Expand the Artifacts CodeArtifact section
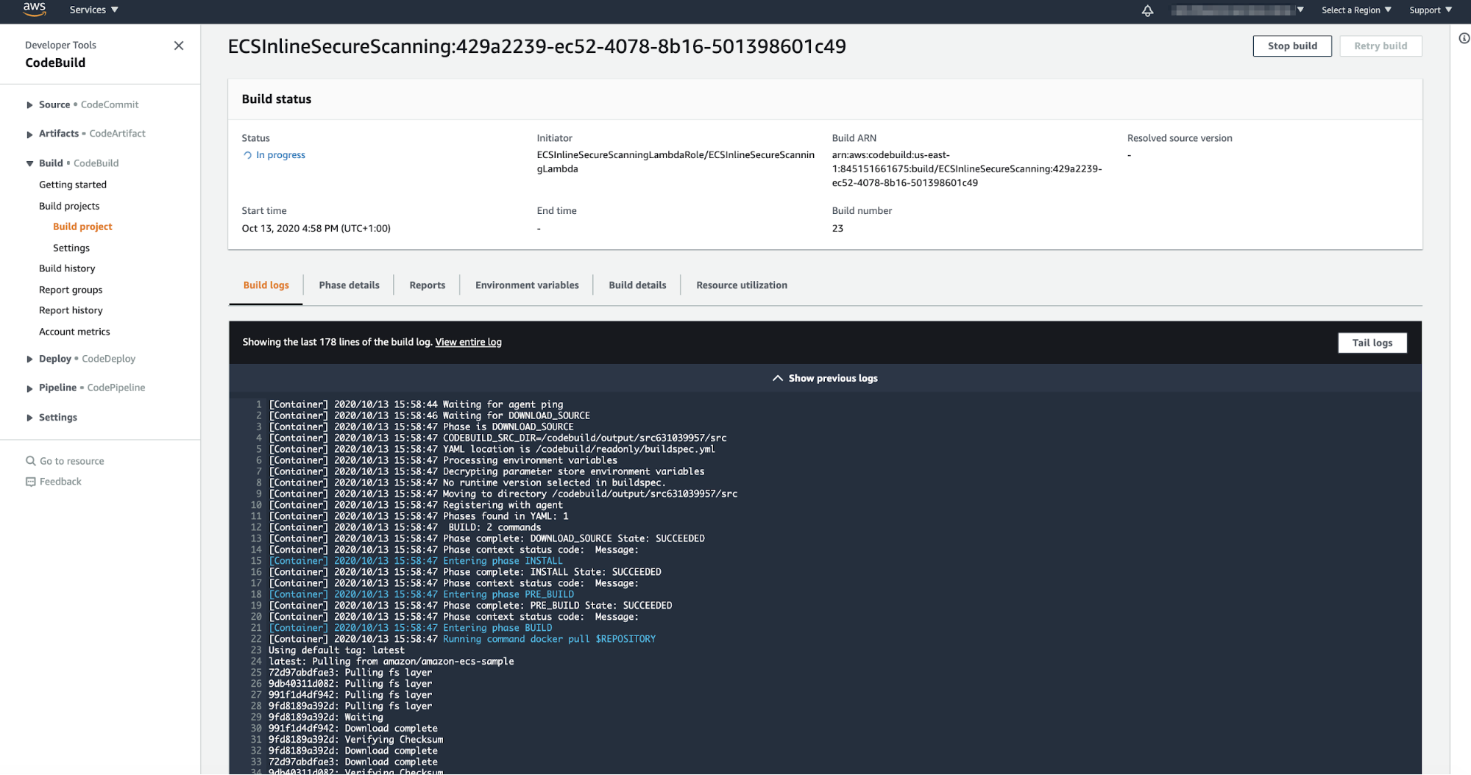The image size is (1471, 775). point(29,135)
